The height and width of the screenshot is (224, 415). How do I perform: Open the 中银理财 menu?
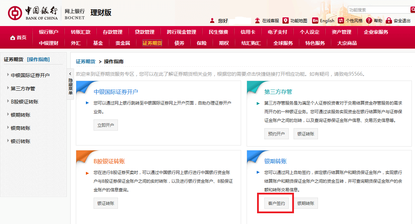[48, 43]
